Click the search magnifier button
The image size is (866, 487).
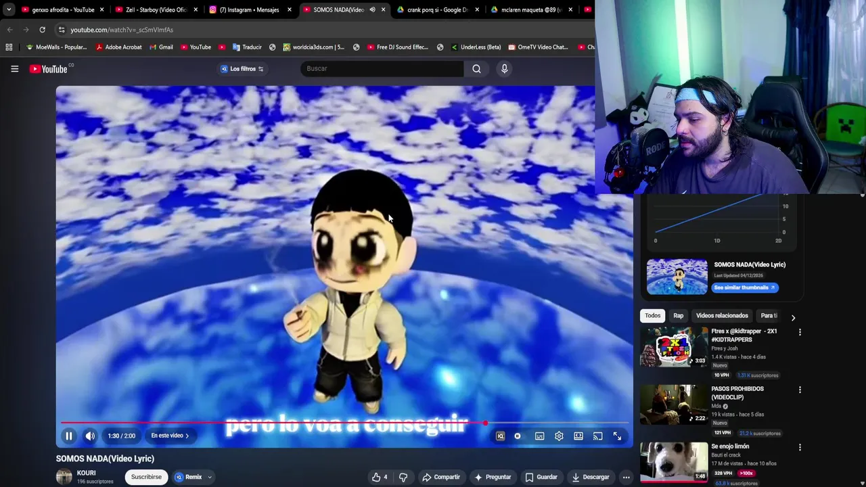[476, 68]
